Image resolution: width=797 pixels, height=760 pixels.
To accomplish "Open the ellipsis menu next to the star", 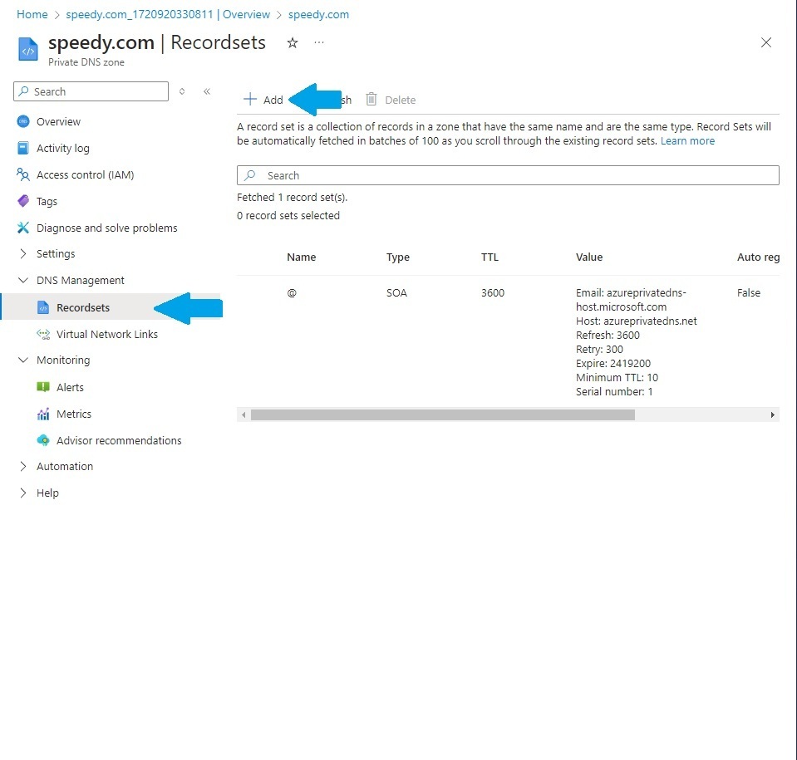I will click(319, 42).
